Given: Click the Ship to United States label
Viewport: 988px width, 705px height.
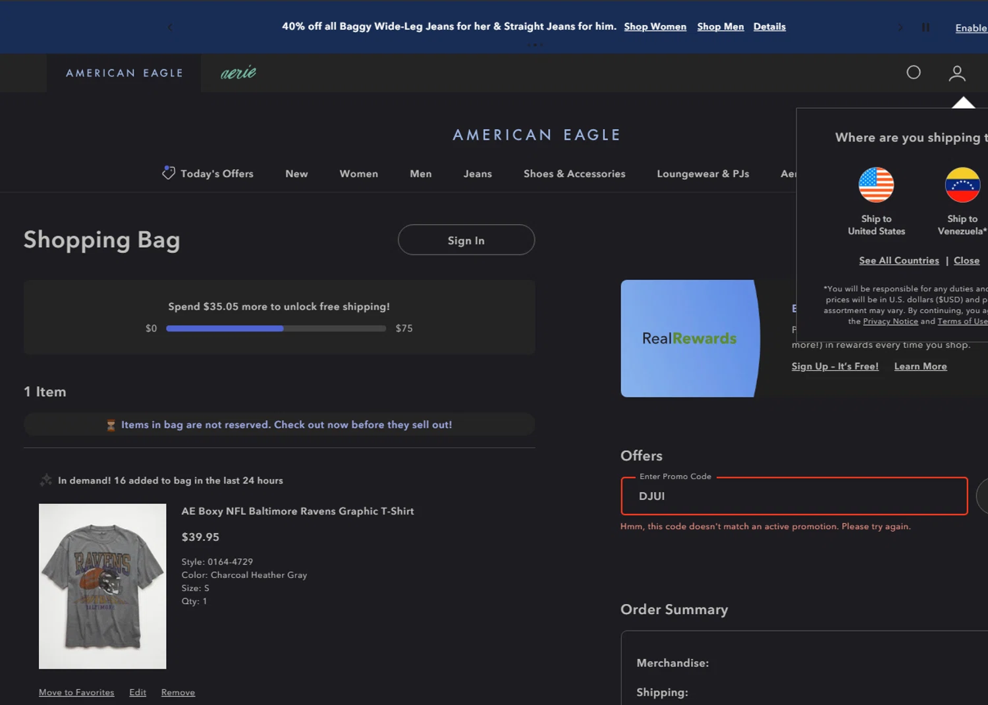Looking at the screenshot, I should point(876,225).
